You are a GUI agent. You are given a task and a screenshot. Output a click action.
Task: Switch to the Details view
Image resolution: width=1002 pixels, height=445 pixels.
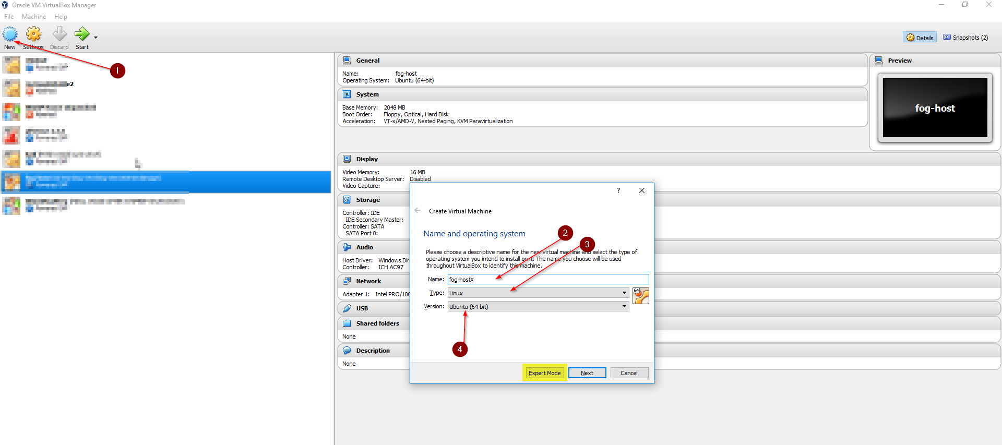click(920, 38)
